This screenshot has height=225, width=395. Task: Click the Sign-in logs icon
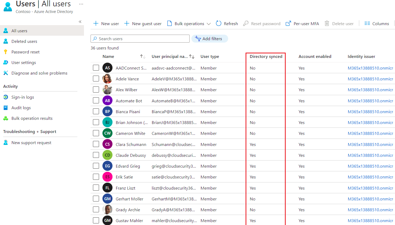6,97
